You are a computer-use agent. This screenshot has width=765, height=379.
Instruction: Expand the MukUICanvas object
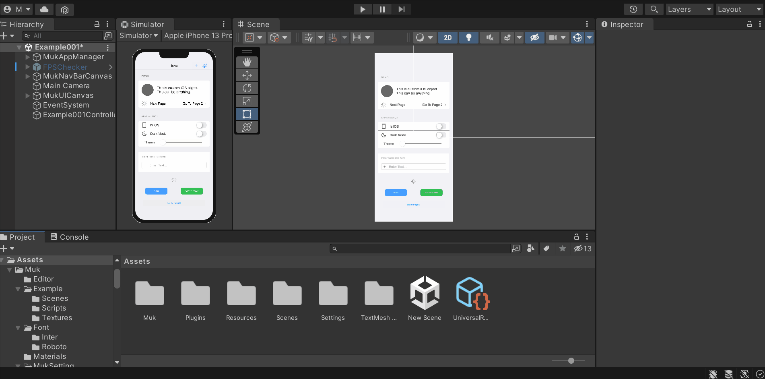coord(28,95)
